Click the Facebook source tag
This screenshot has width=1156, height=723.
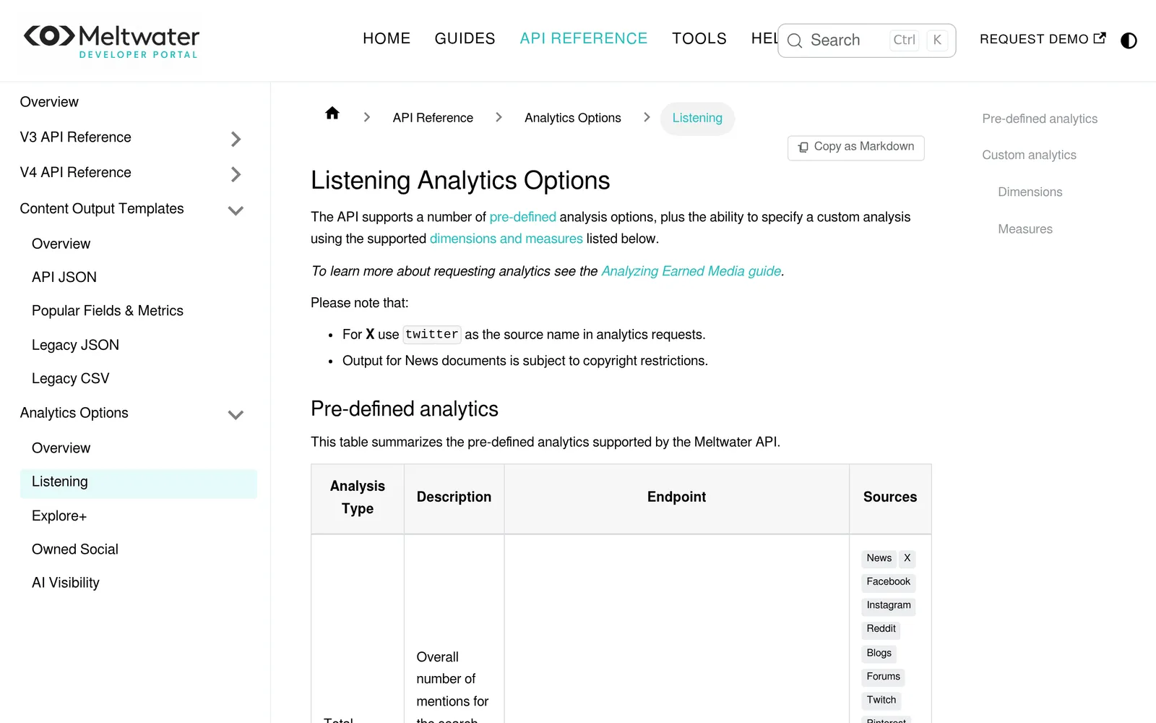[889, 582]
